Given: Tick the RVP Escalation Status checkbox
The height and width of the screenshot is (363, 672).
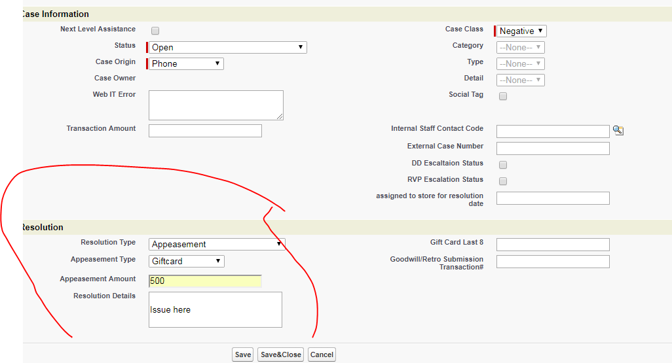Looking at the screenshot, I should (503, 181).
